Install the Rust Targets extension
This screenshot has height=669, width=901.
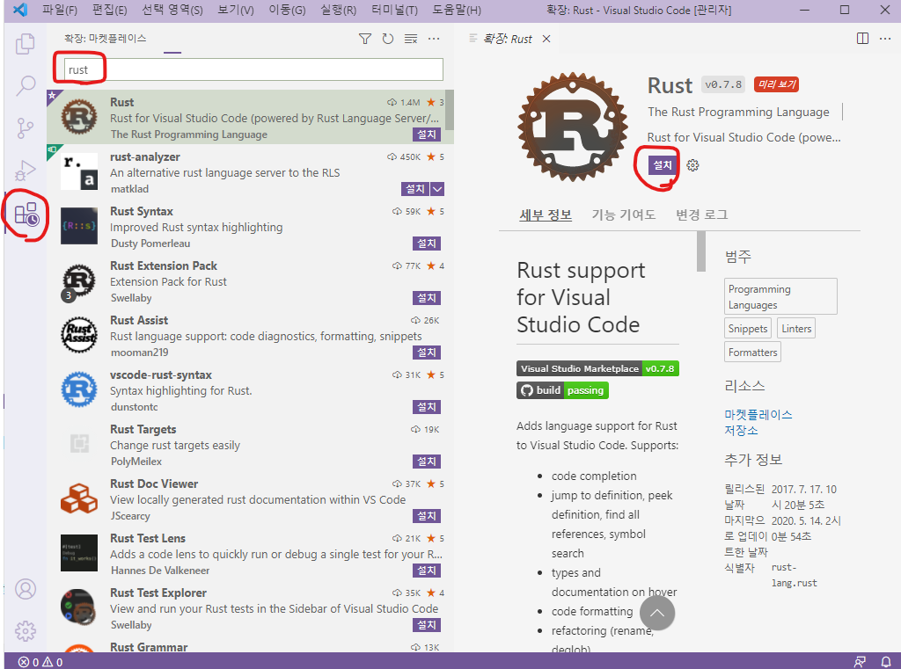coord(427,462)
